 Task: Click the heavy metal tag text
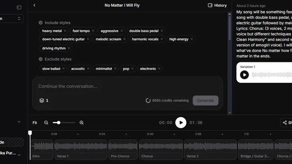(52, 31)
